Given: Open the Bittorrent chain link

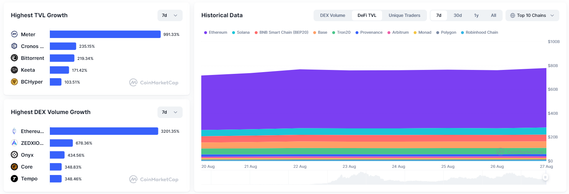Looking at the screenshot, I should [x=33, y=58].
